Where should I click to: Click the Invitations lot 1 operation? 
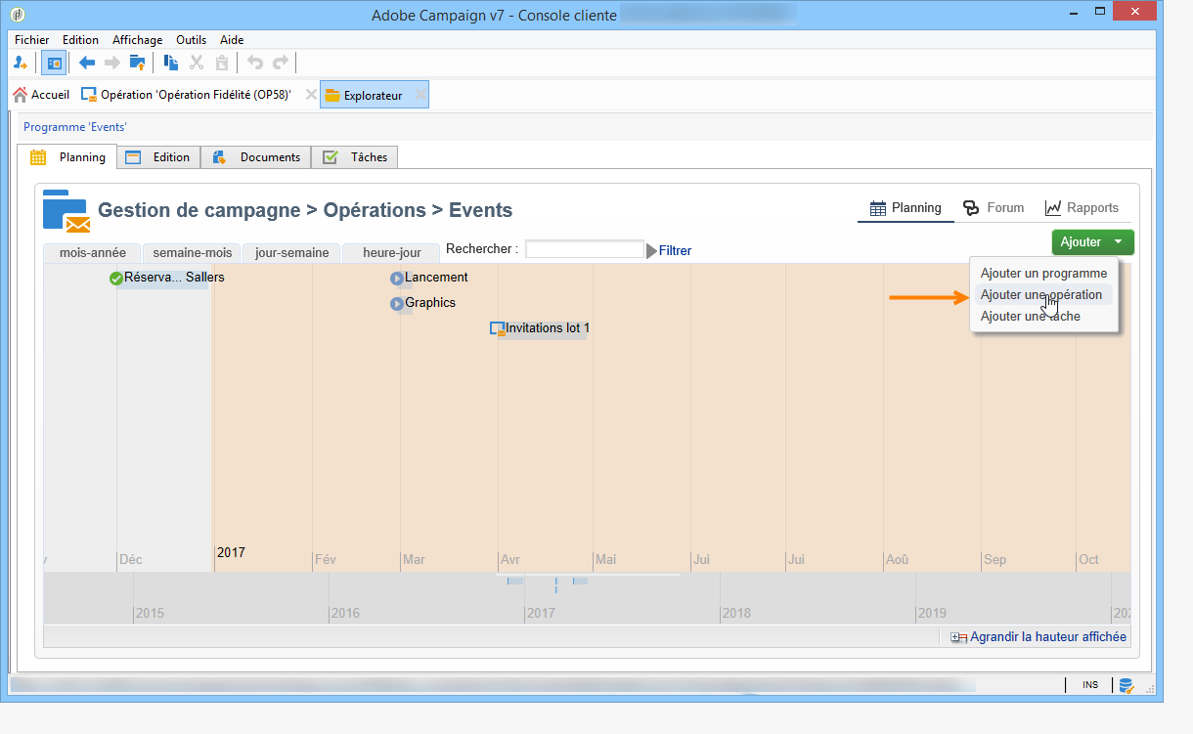[548, 328]
